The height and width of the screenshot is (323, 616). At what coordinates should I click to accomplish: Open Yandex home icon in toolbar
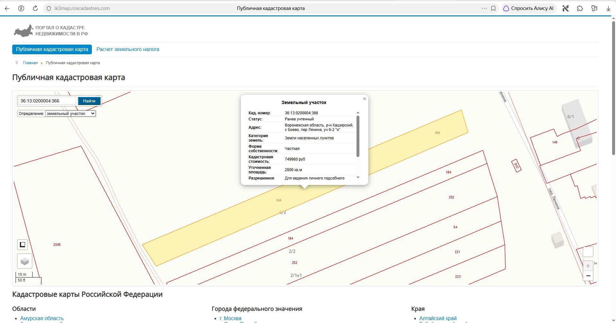pos(21,8)
